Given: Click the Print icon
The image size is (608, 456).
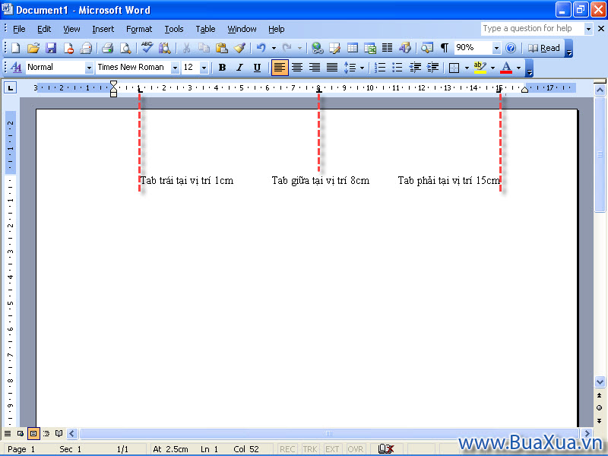Looking at the screenshot, I should tap(107, 48).
